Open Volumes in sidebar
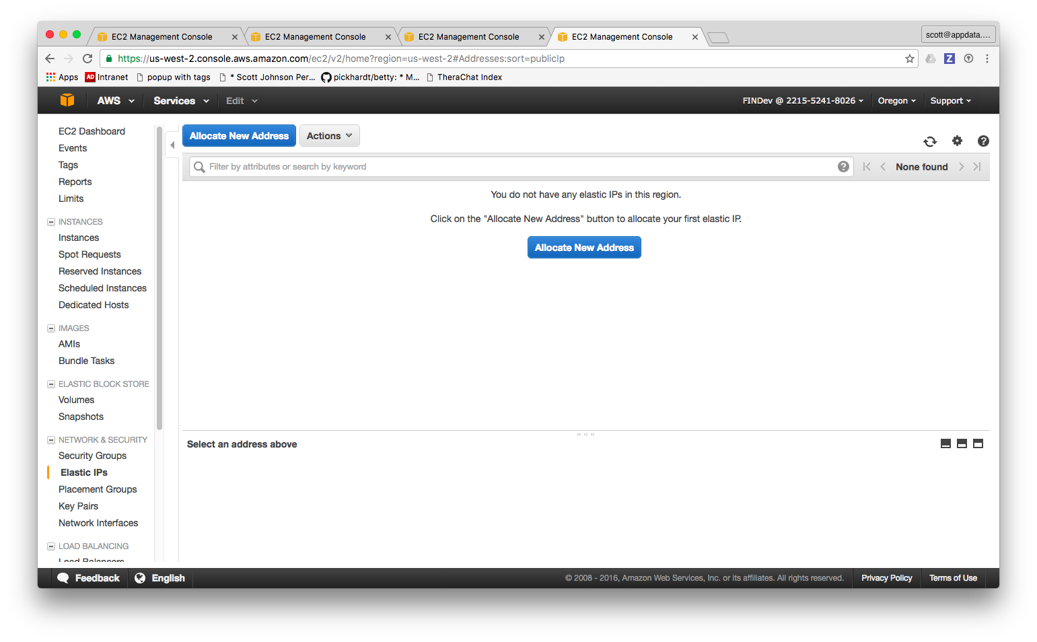 76,400
